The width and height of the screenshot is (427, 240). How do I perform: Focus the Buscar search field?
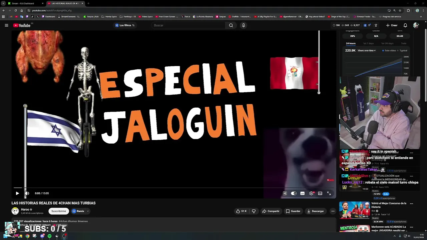pos(188,25)
